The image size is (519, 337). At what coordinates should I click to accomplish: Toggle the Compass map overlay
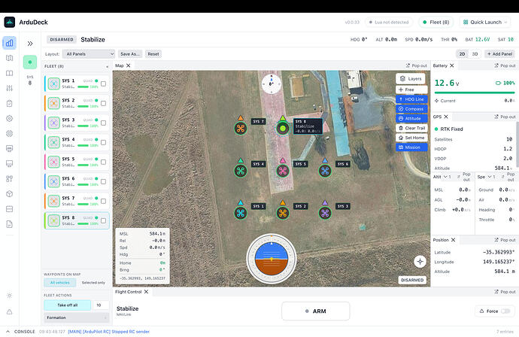[x=411, y=109]
